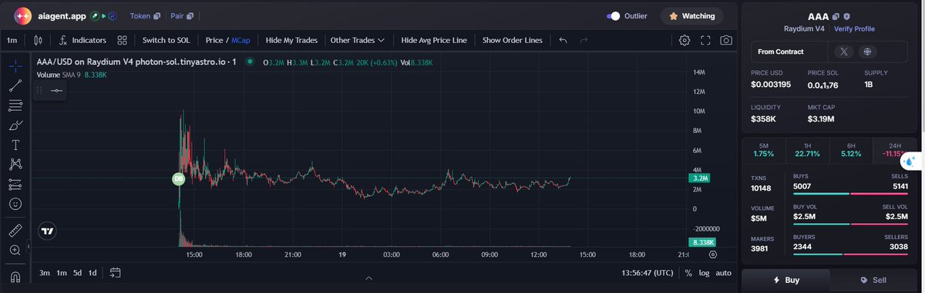Toggle percent scale on price axis
This screenshot has width=925, height=293.
coord(688,273)
